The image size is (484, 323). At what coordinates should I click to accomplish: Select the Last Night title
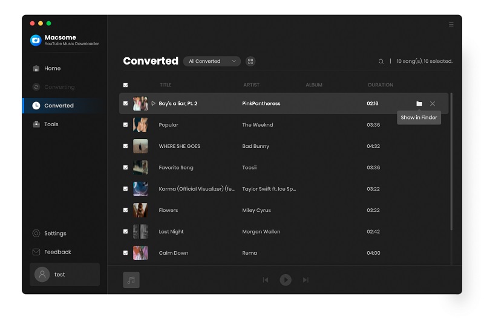(x=171, y=232)
